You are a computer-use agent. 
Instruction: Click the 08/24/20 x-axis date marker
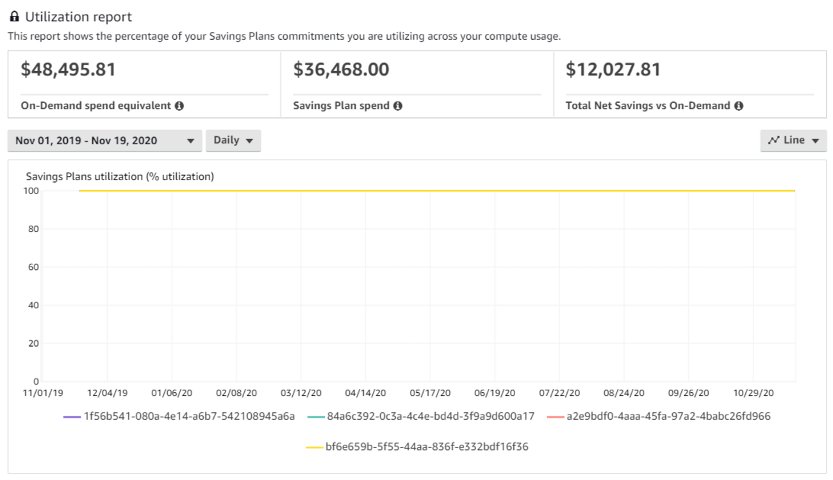[x=625, y=393]
